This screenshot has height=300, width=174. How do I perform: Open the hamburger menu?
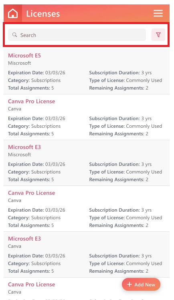tap(158, 13)
